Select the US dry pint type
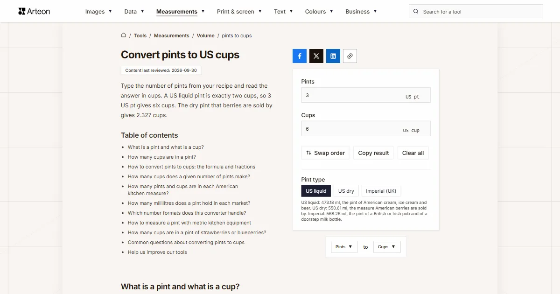 tap(346, 191)
